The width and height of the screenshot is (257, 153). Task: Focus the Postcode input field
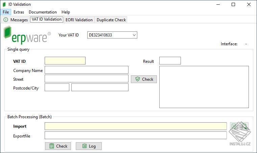(x=57, y=87)
